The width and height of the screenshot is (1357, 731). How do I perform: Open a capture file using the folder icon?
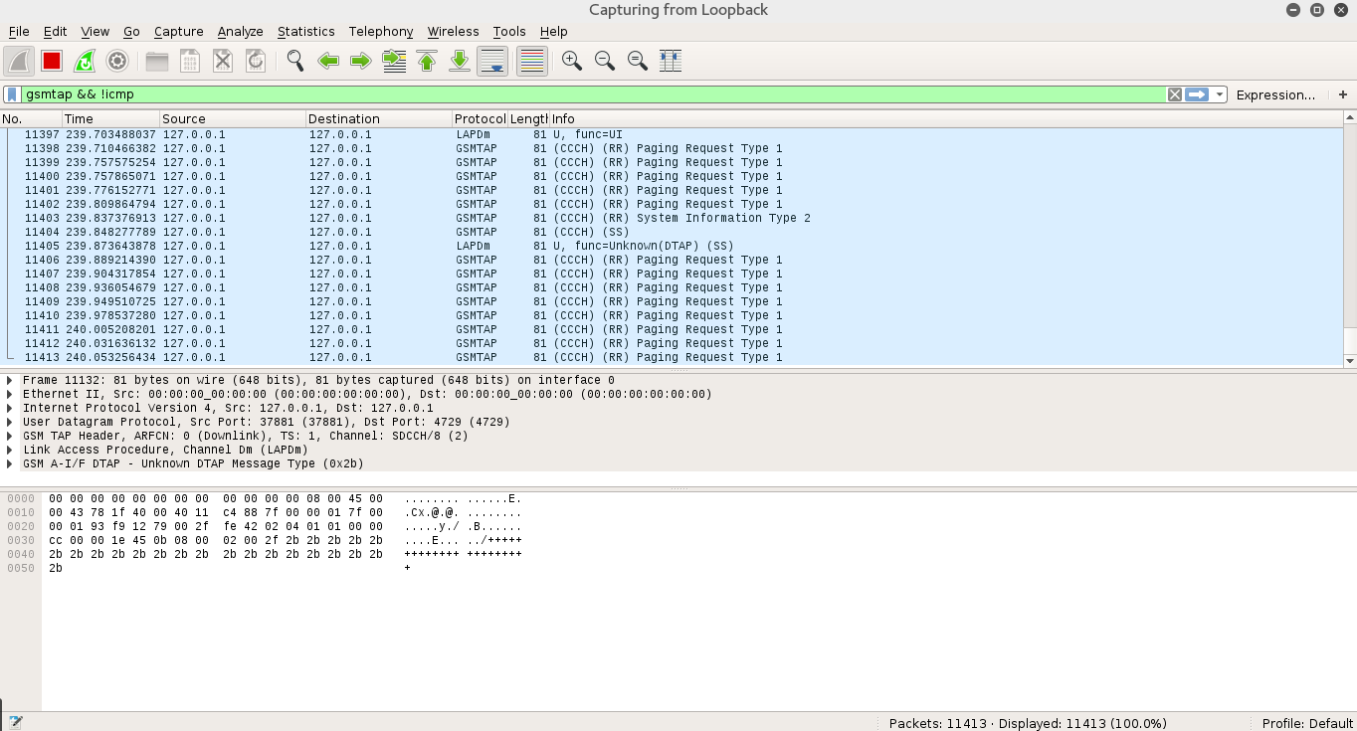pyautogui.click(x=157, y=61)
